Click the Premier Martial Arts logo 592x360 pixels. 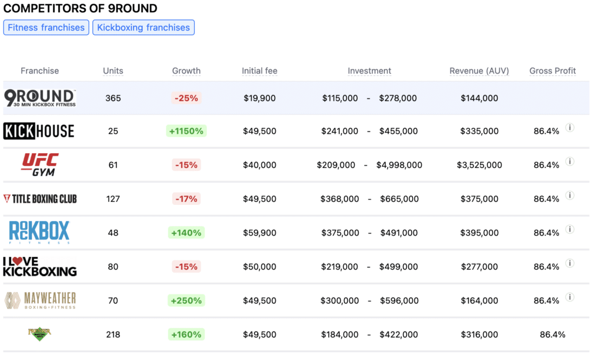(x=40, y=334)
